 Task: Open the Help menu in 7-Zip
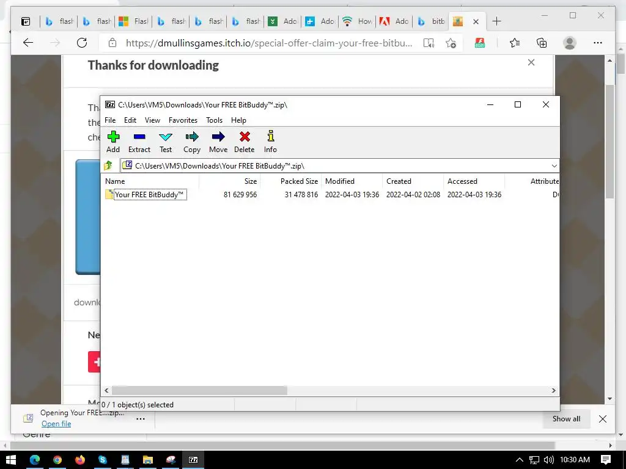tap(238, 120)
